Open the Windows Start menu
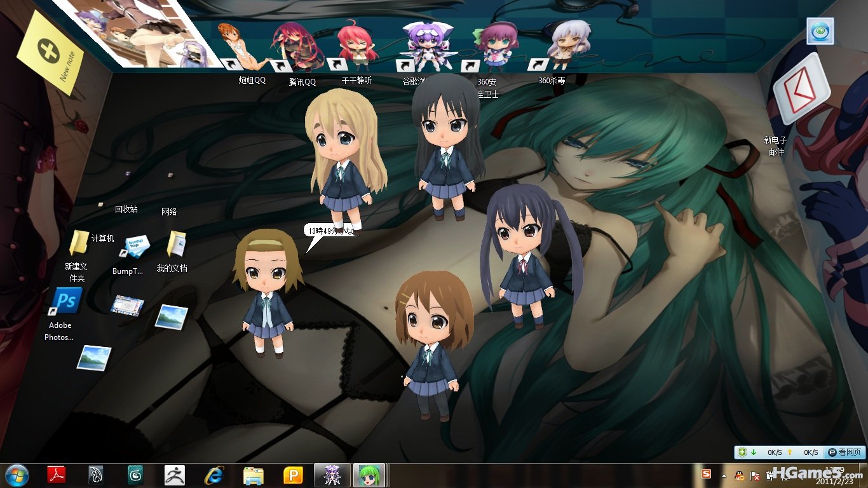Image resolution: width=868 pixels, height=488 pixels. (17, 475)
